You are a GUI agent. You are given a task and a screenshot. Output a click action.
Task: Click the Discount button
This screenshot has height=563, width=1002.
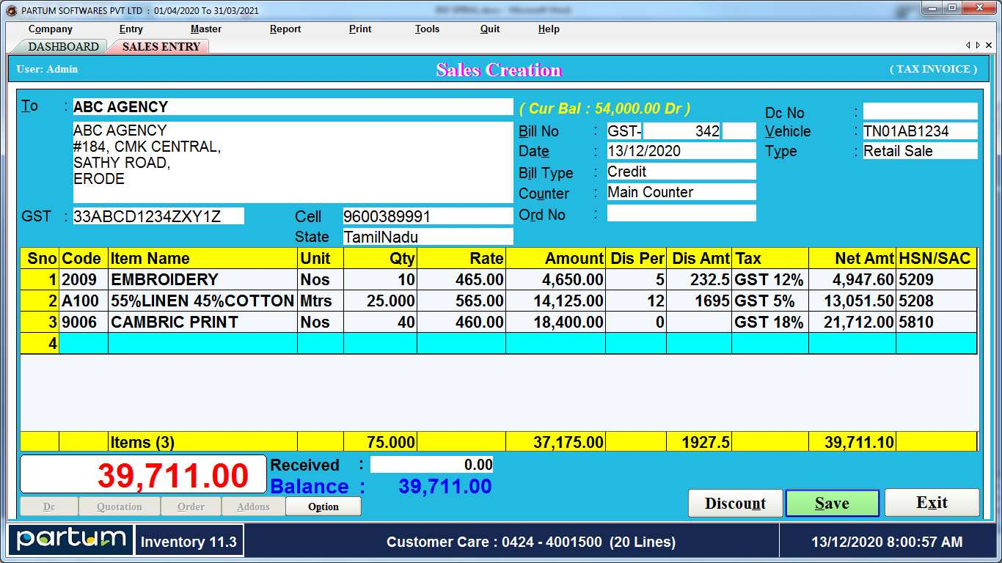735,503
